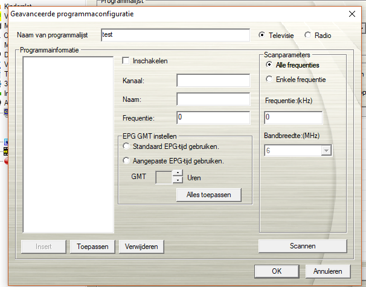Increase GMT hours with up arrow

click(x=178, y=174)
